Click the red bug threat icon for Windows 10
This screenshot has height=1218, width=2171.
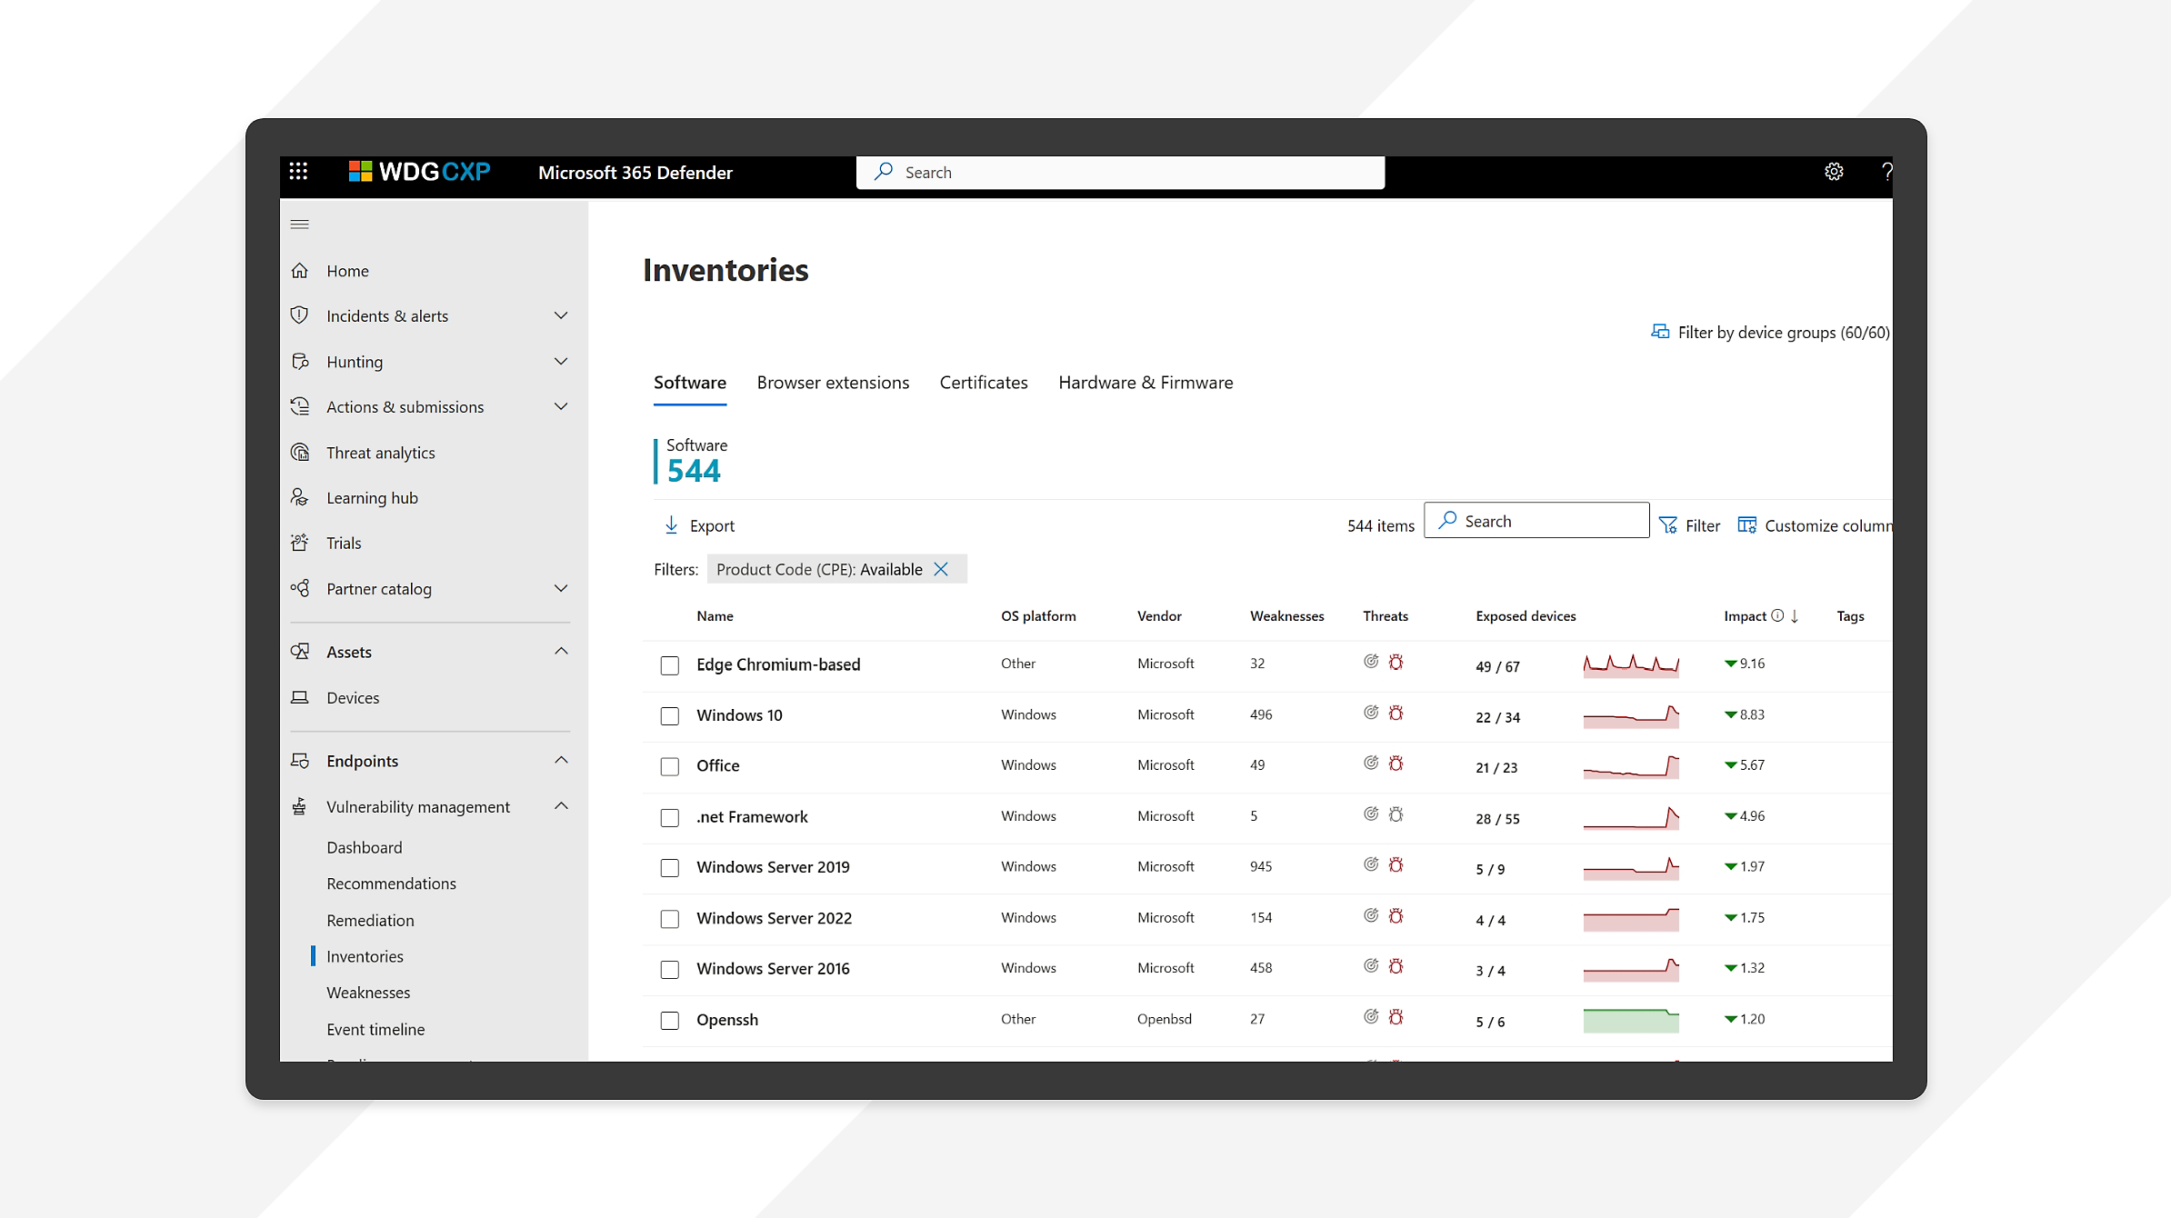[1396, 714]
